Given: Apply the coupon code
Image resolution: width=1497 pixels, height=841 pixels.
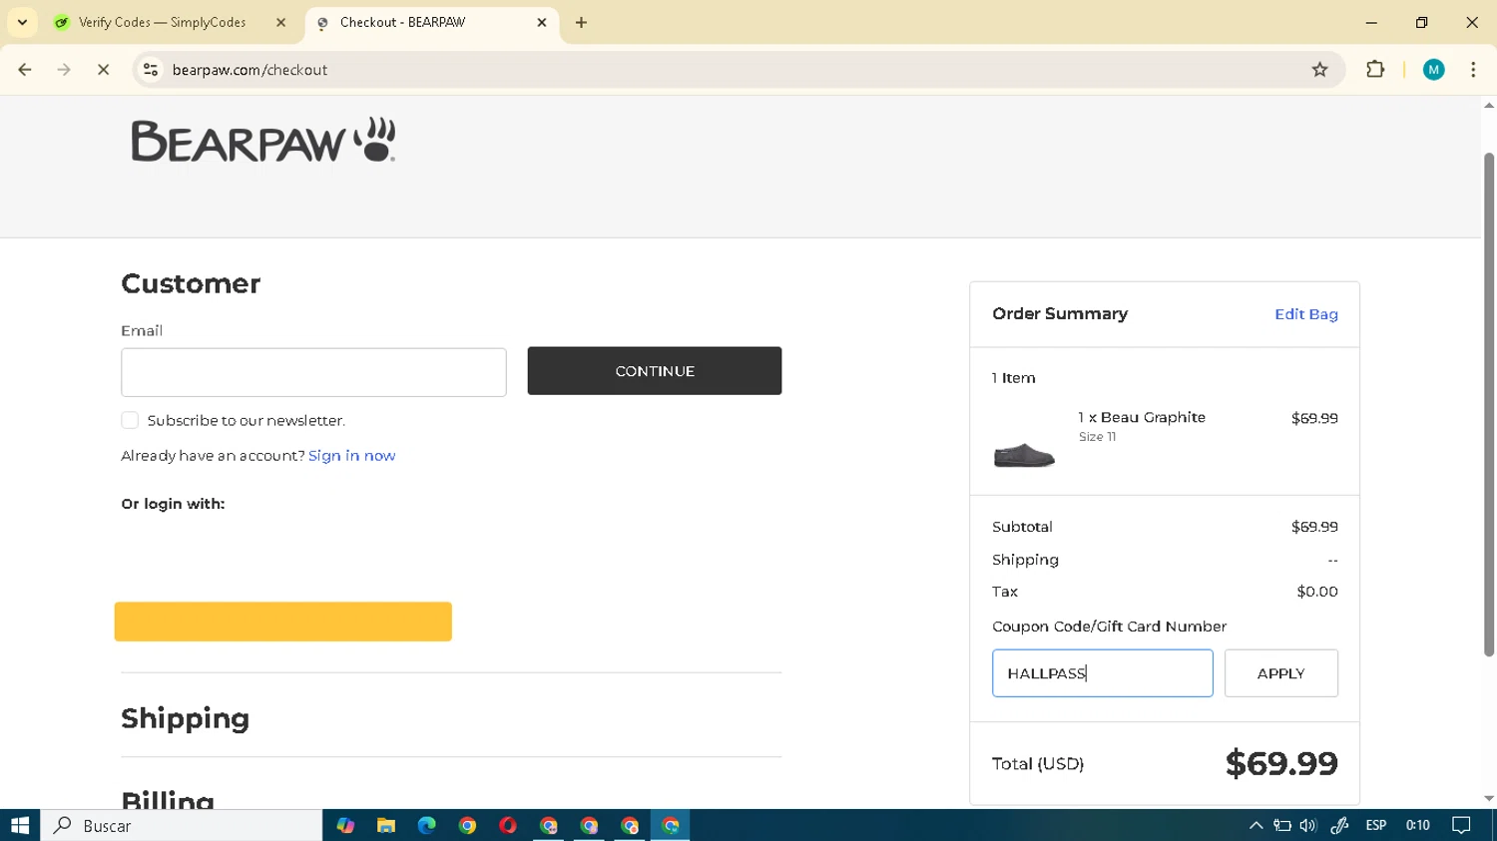Looking at the screenshot, I should 1281,673.
